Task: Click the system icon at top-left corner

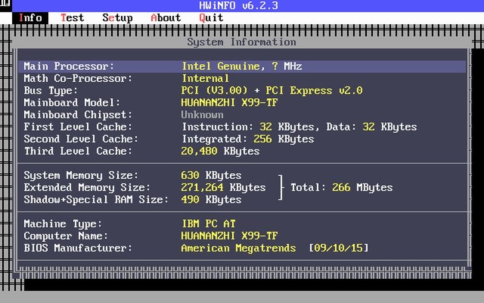Action: coord(5,4)
